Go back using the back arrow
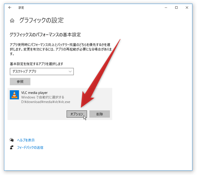This screenshot has height=175, width=197. click(x=10, y=7)
